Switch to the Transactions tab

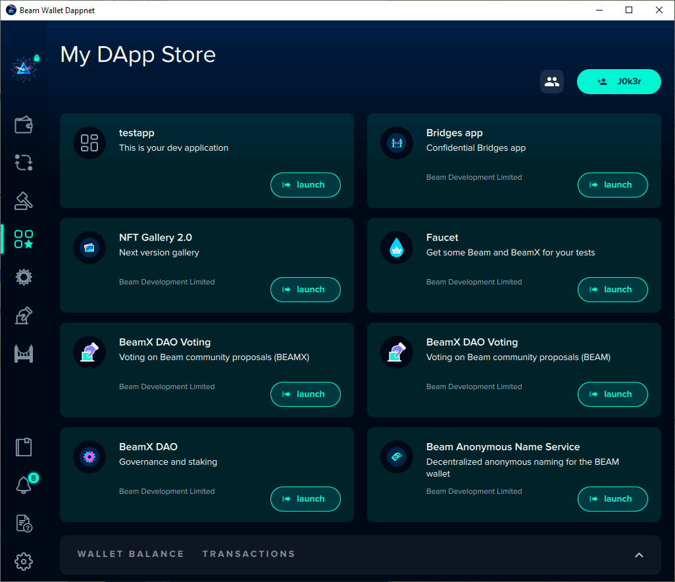(248, 554)
